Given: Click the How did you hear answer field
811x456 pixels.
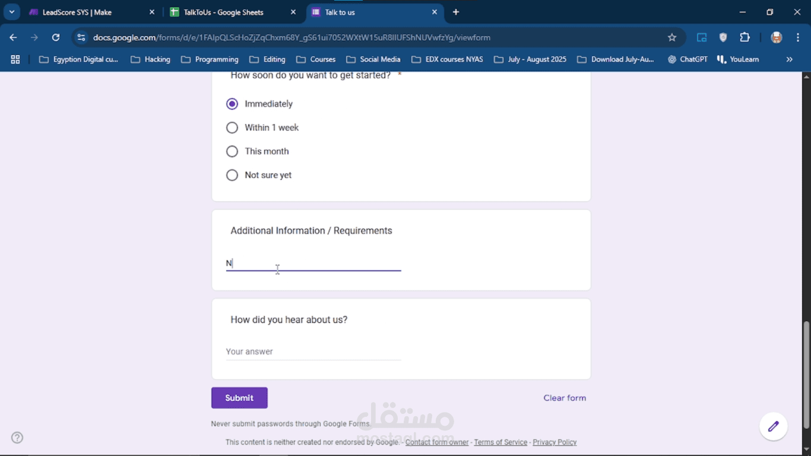Looking at the screenshot, I should [x=313, y=351].
